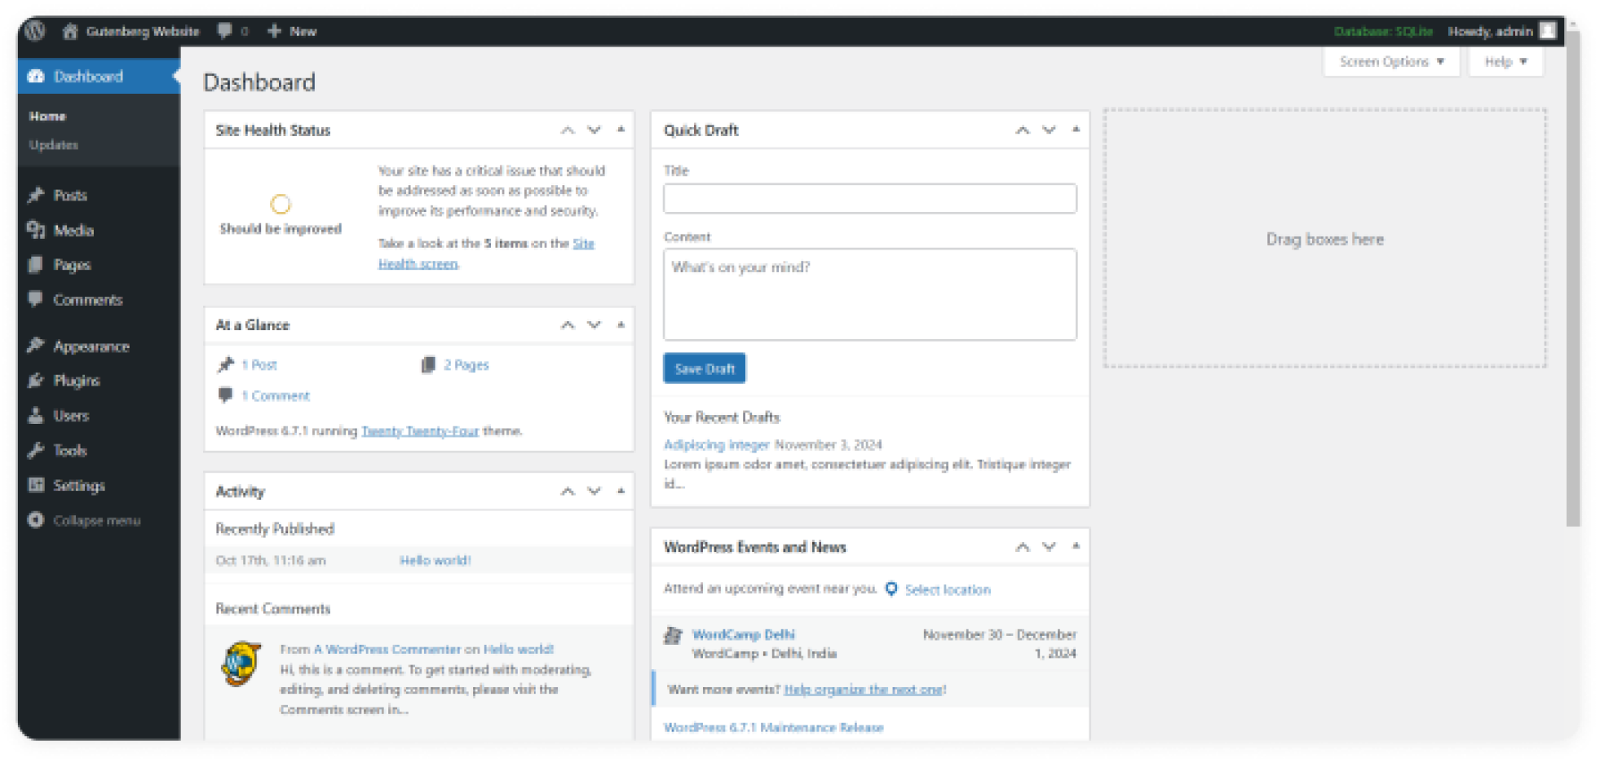Collapse the At a Glance panel
The image size is (1600, 763).
tap(621, 324)
